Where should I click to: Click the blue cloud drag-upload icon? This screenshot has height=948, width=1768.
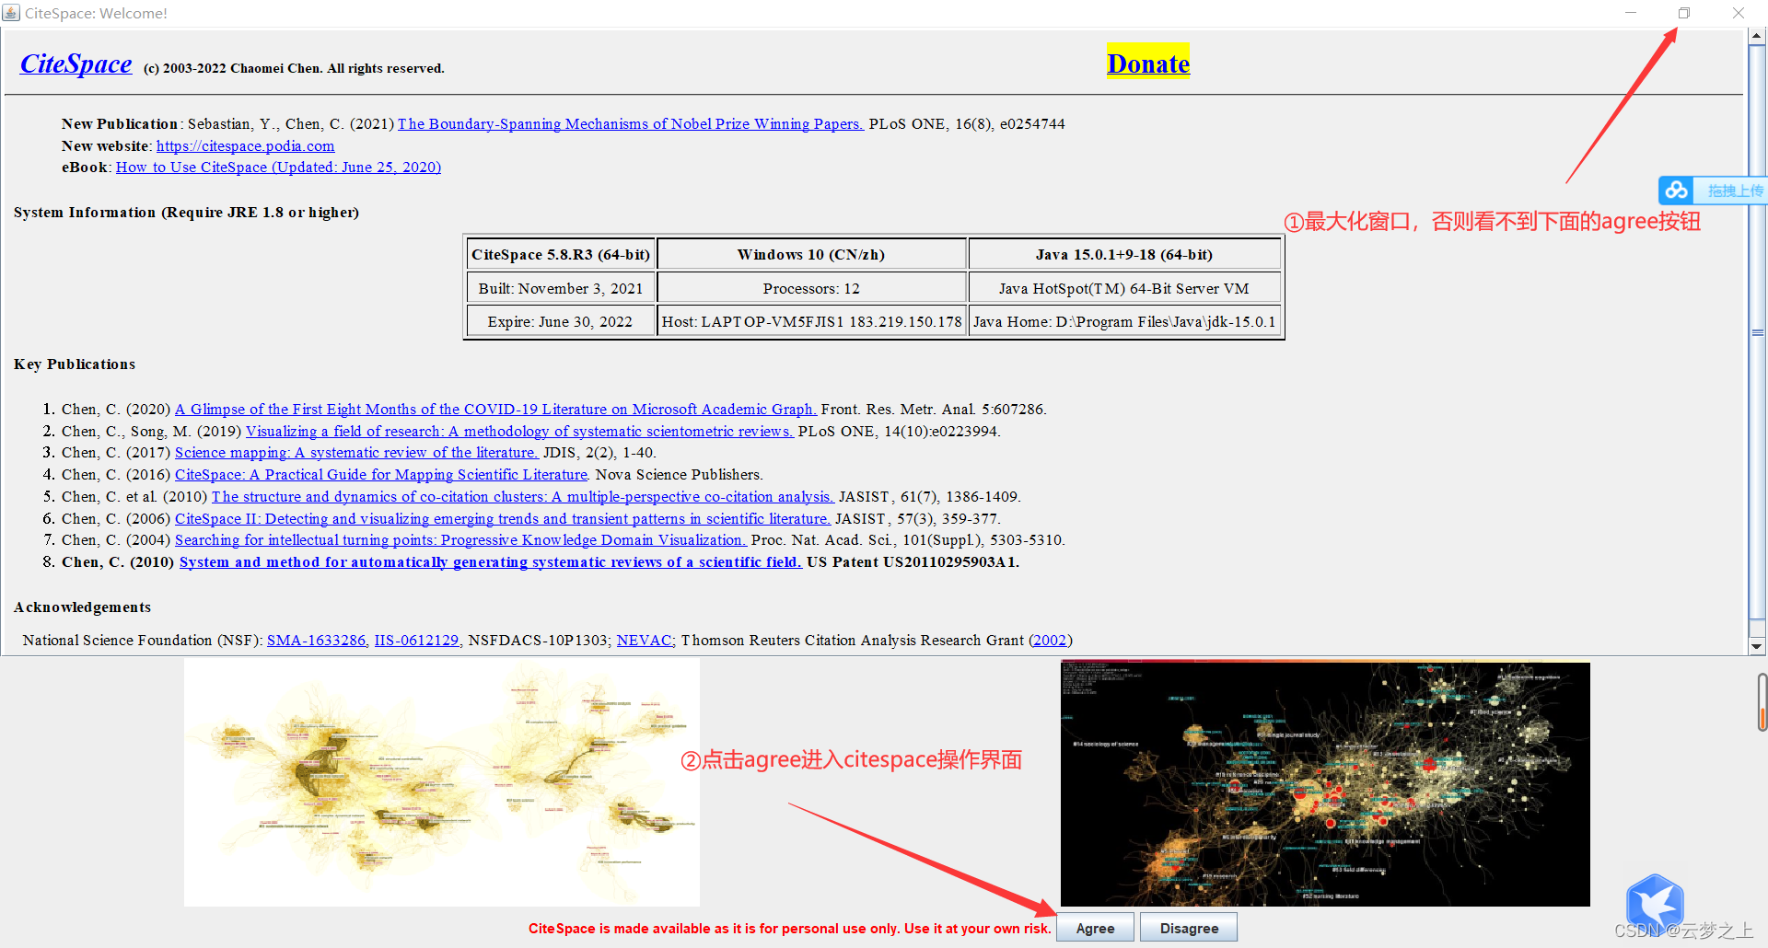click(x=1677, y=191)
